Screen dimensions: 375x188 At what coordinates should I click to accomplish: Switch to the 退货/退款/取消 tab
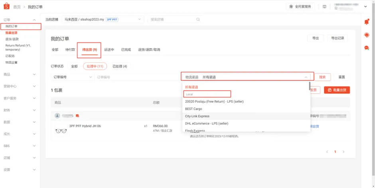tap(149, 50)
